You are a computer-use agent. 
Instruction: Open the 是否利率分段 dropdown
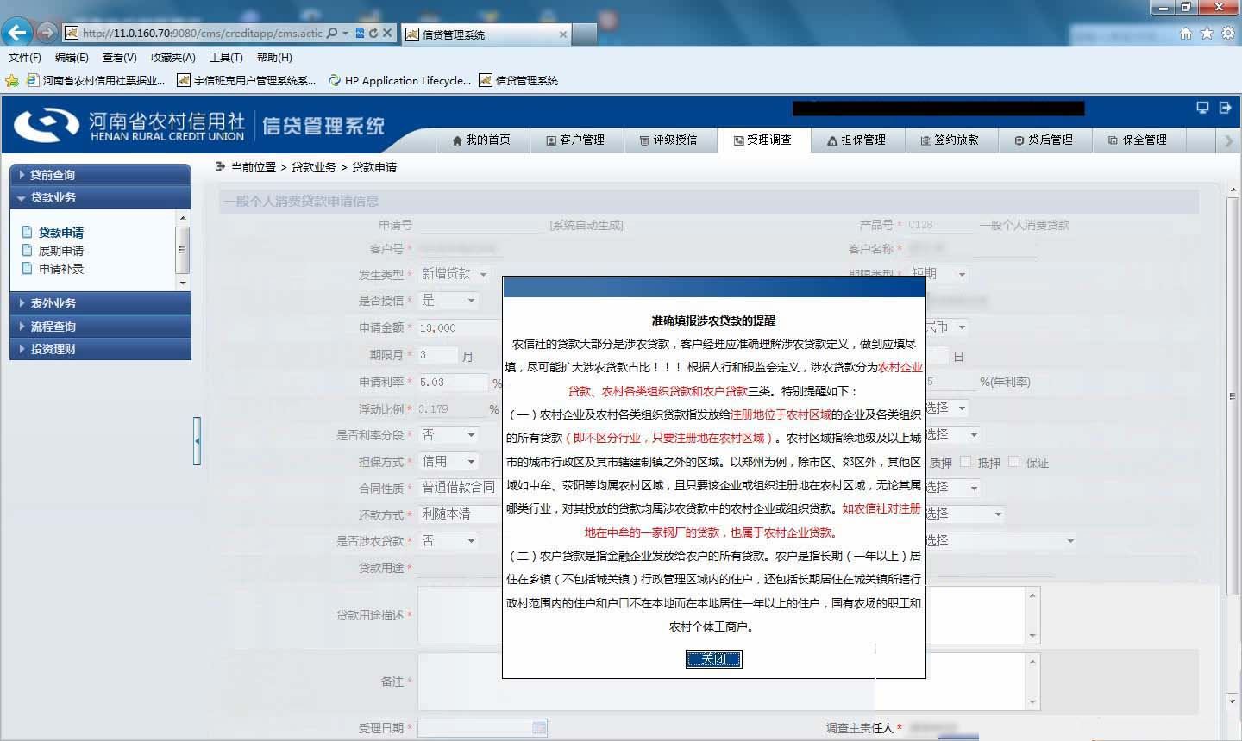(x=448, y=435)
